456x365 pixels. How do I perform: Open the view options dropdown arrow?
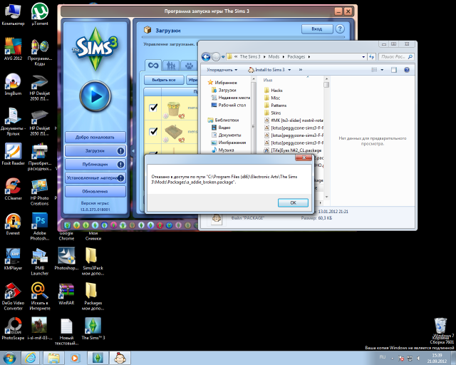coord(382,70)
